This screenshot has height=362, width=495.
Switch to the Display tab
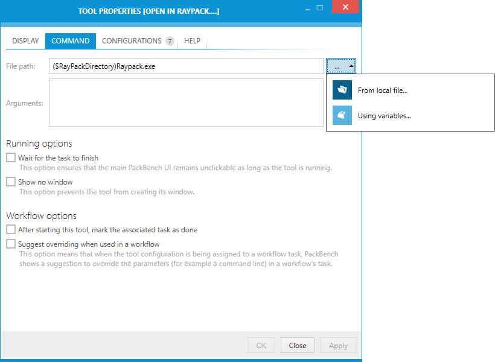click(25, 40)
